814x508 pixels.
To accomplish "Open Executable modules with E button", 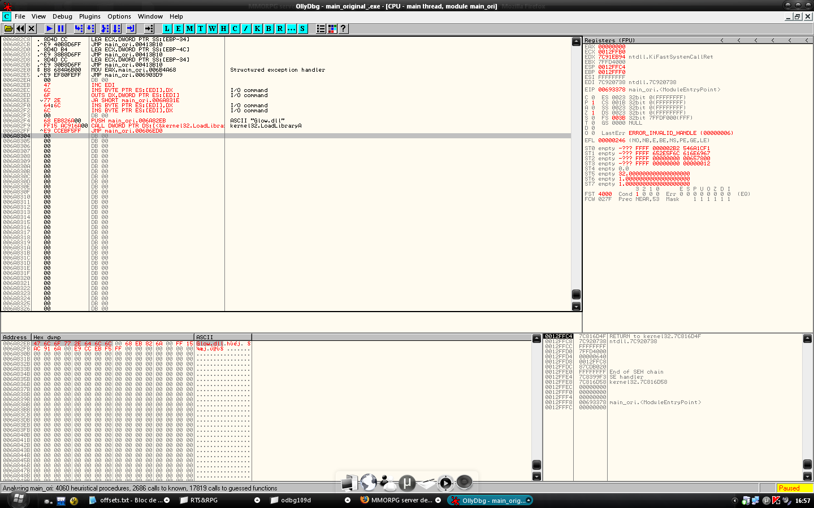I will pos(178,29).
